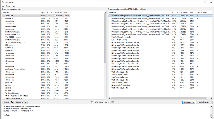The image size is (214, 119).
Task: Maximize the Very Sleepy window
Action: pyautogui.click(x=204, y=2)
